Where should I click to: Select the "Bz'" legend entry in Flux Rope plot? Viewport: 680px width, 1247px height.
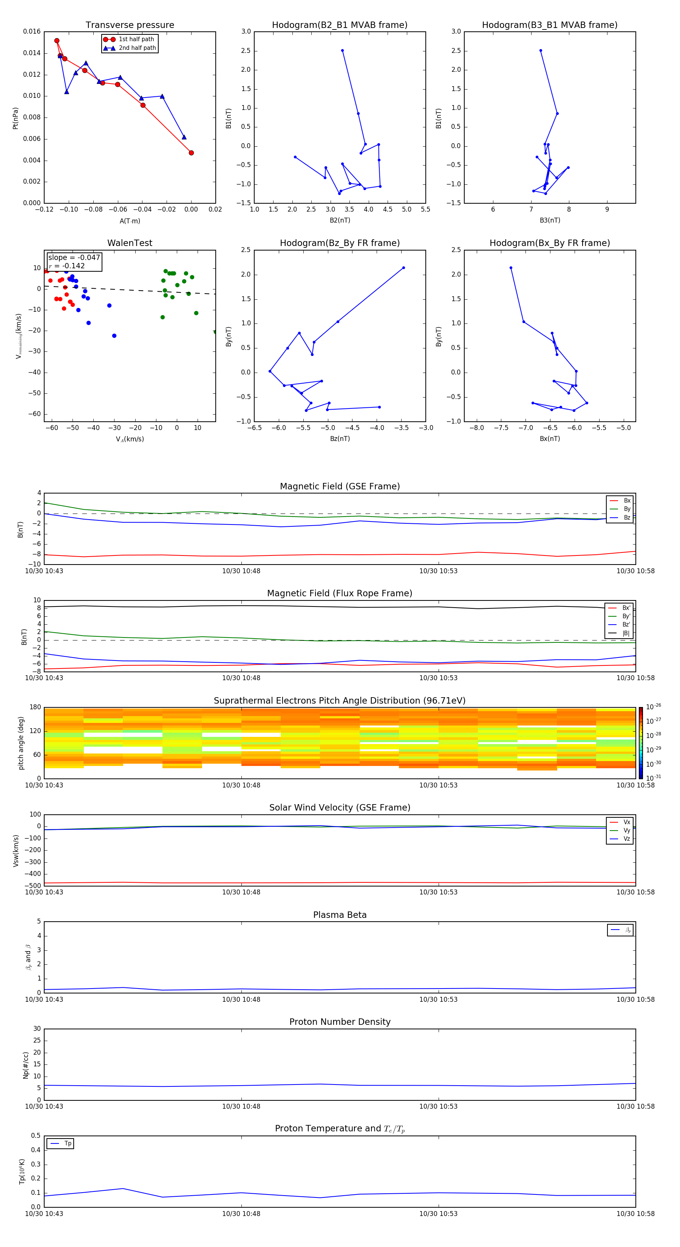(619, 625)
